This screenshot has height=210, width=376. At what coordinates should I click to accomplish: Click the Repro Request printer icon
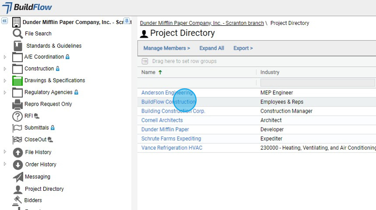[x=17, y=104]
